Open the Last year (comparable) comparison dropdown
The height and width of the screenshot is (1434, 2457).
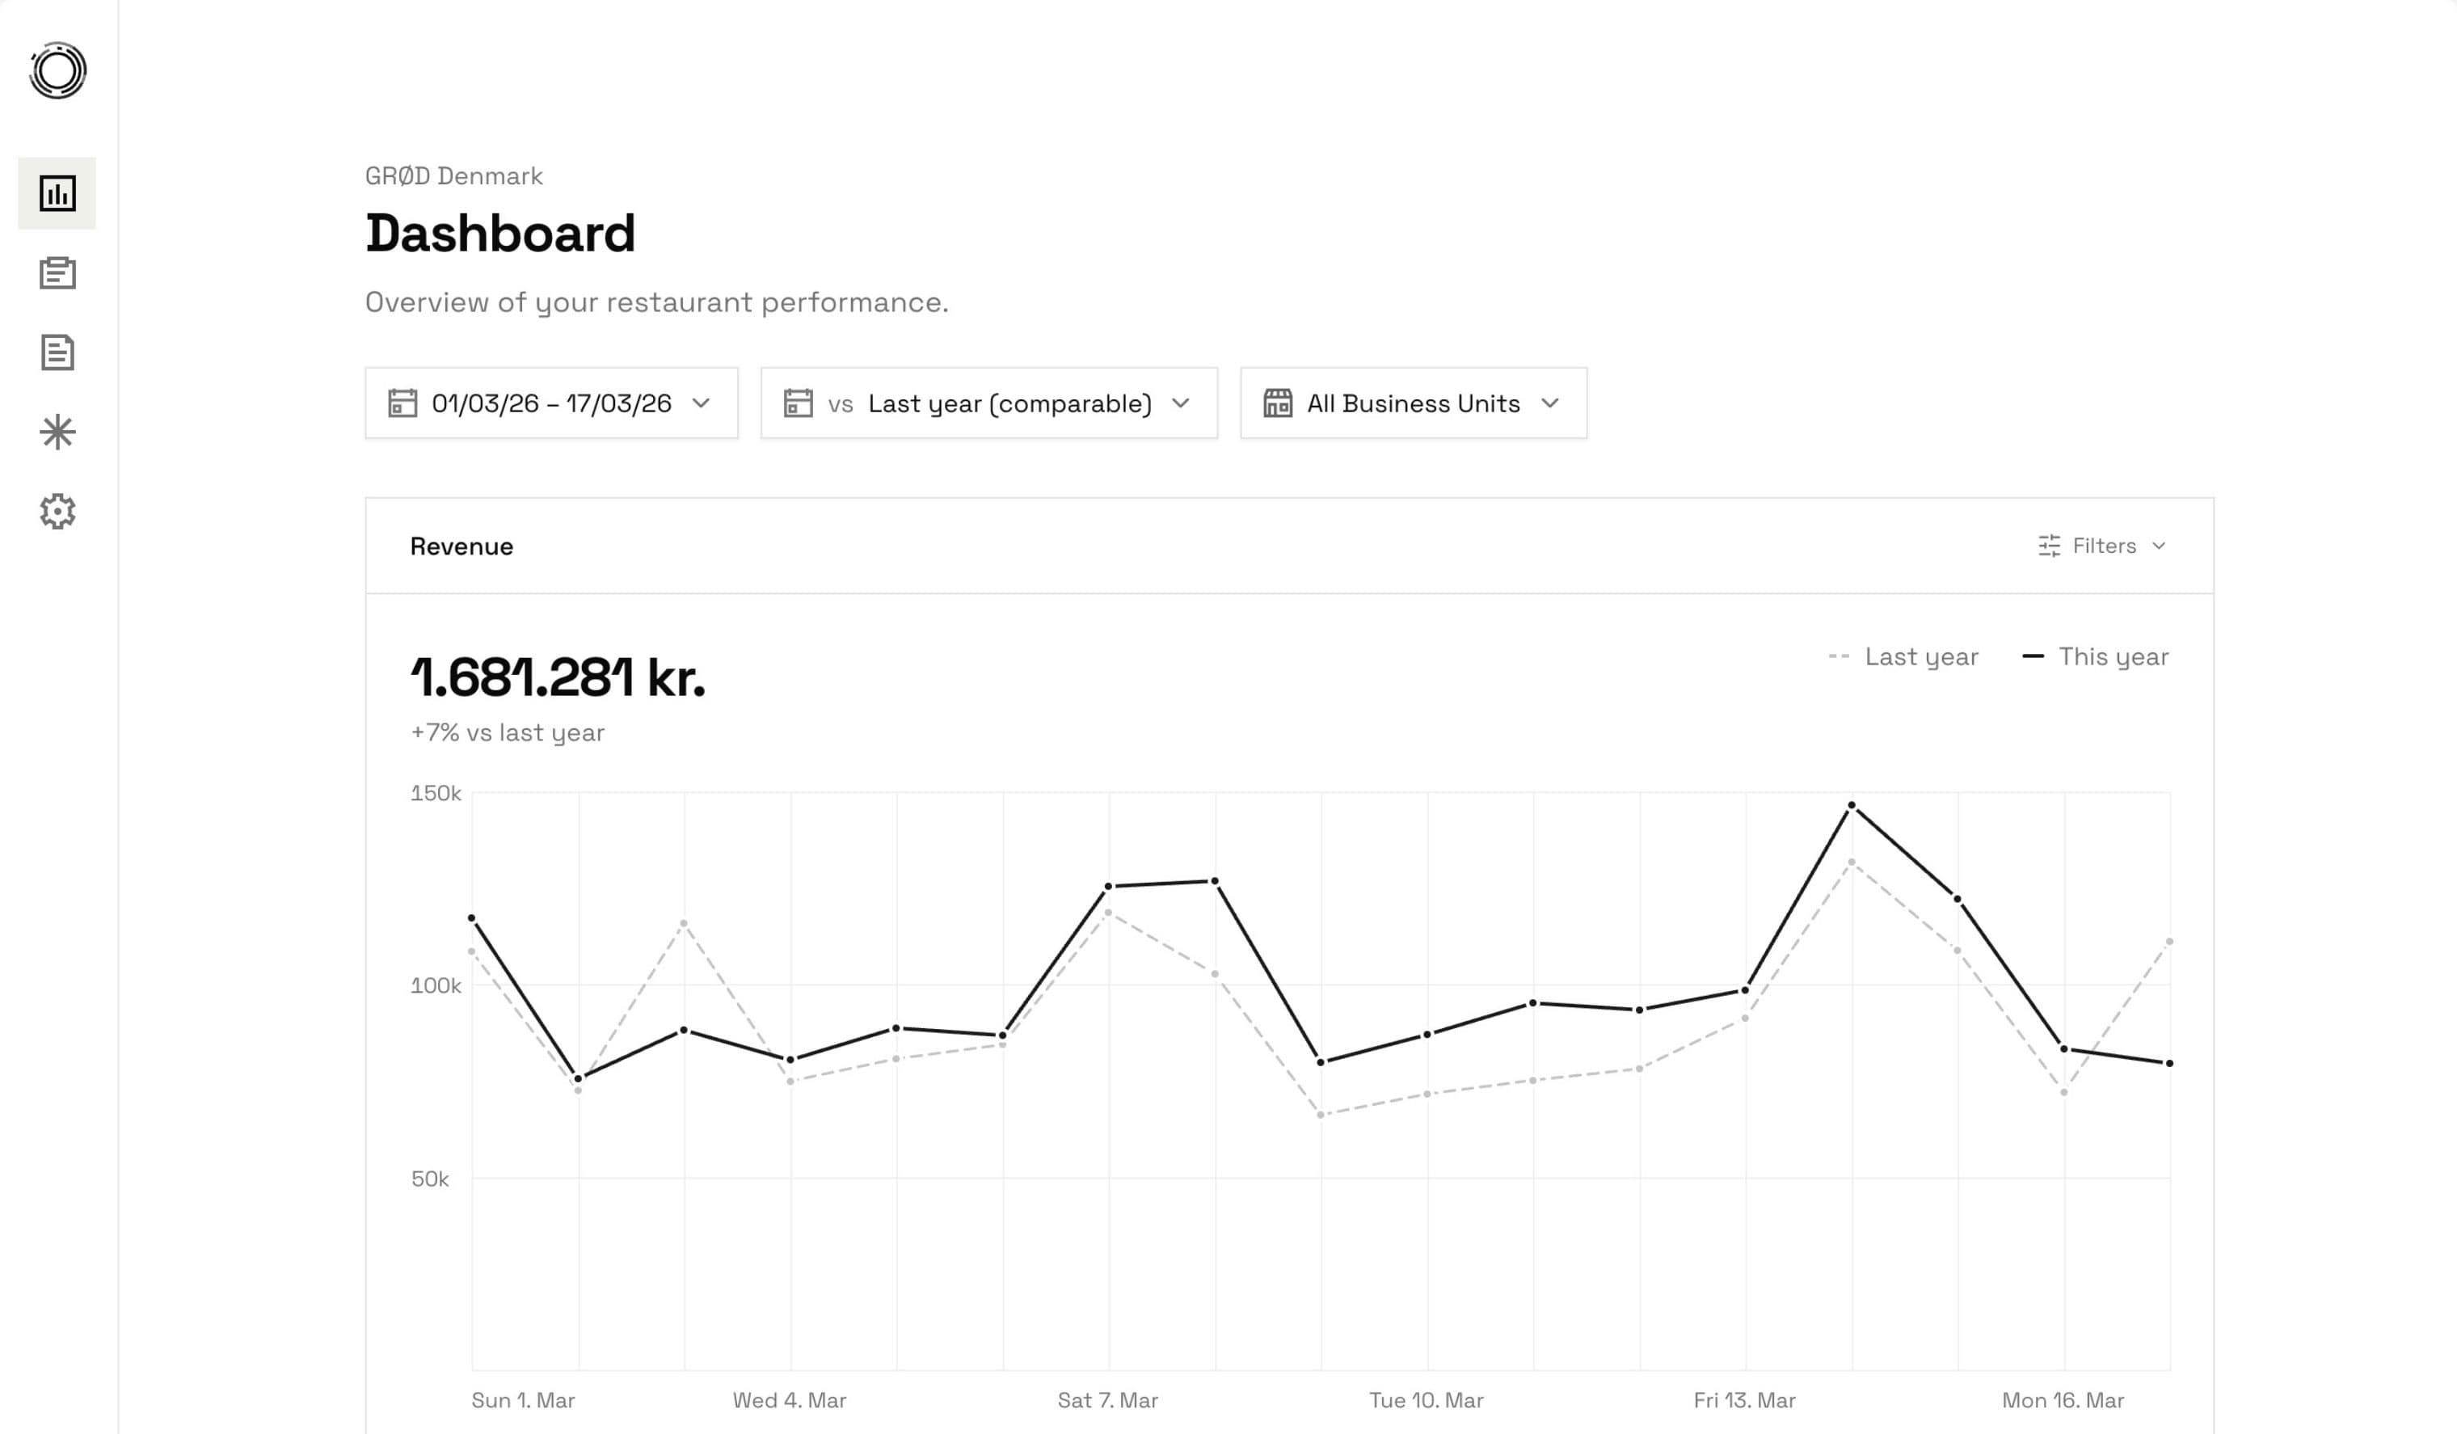pos(988,403)
